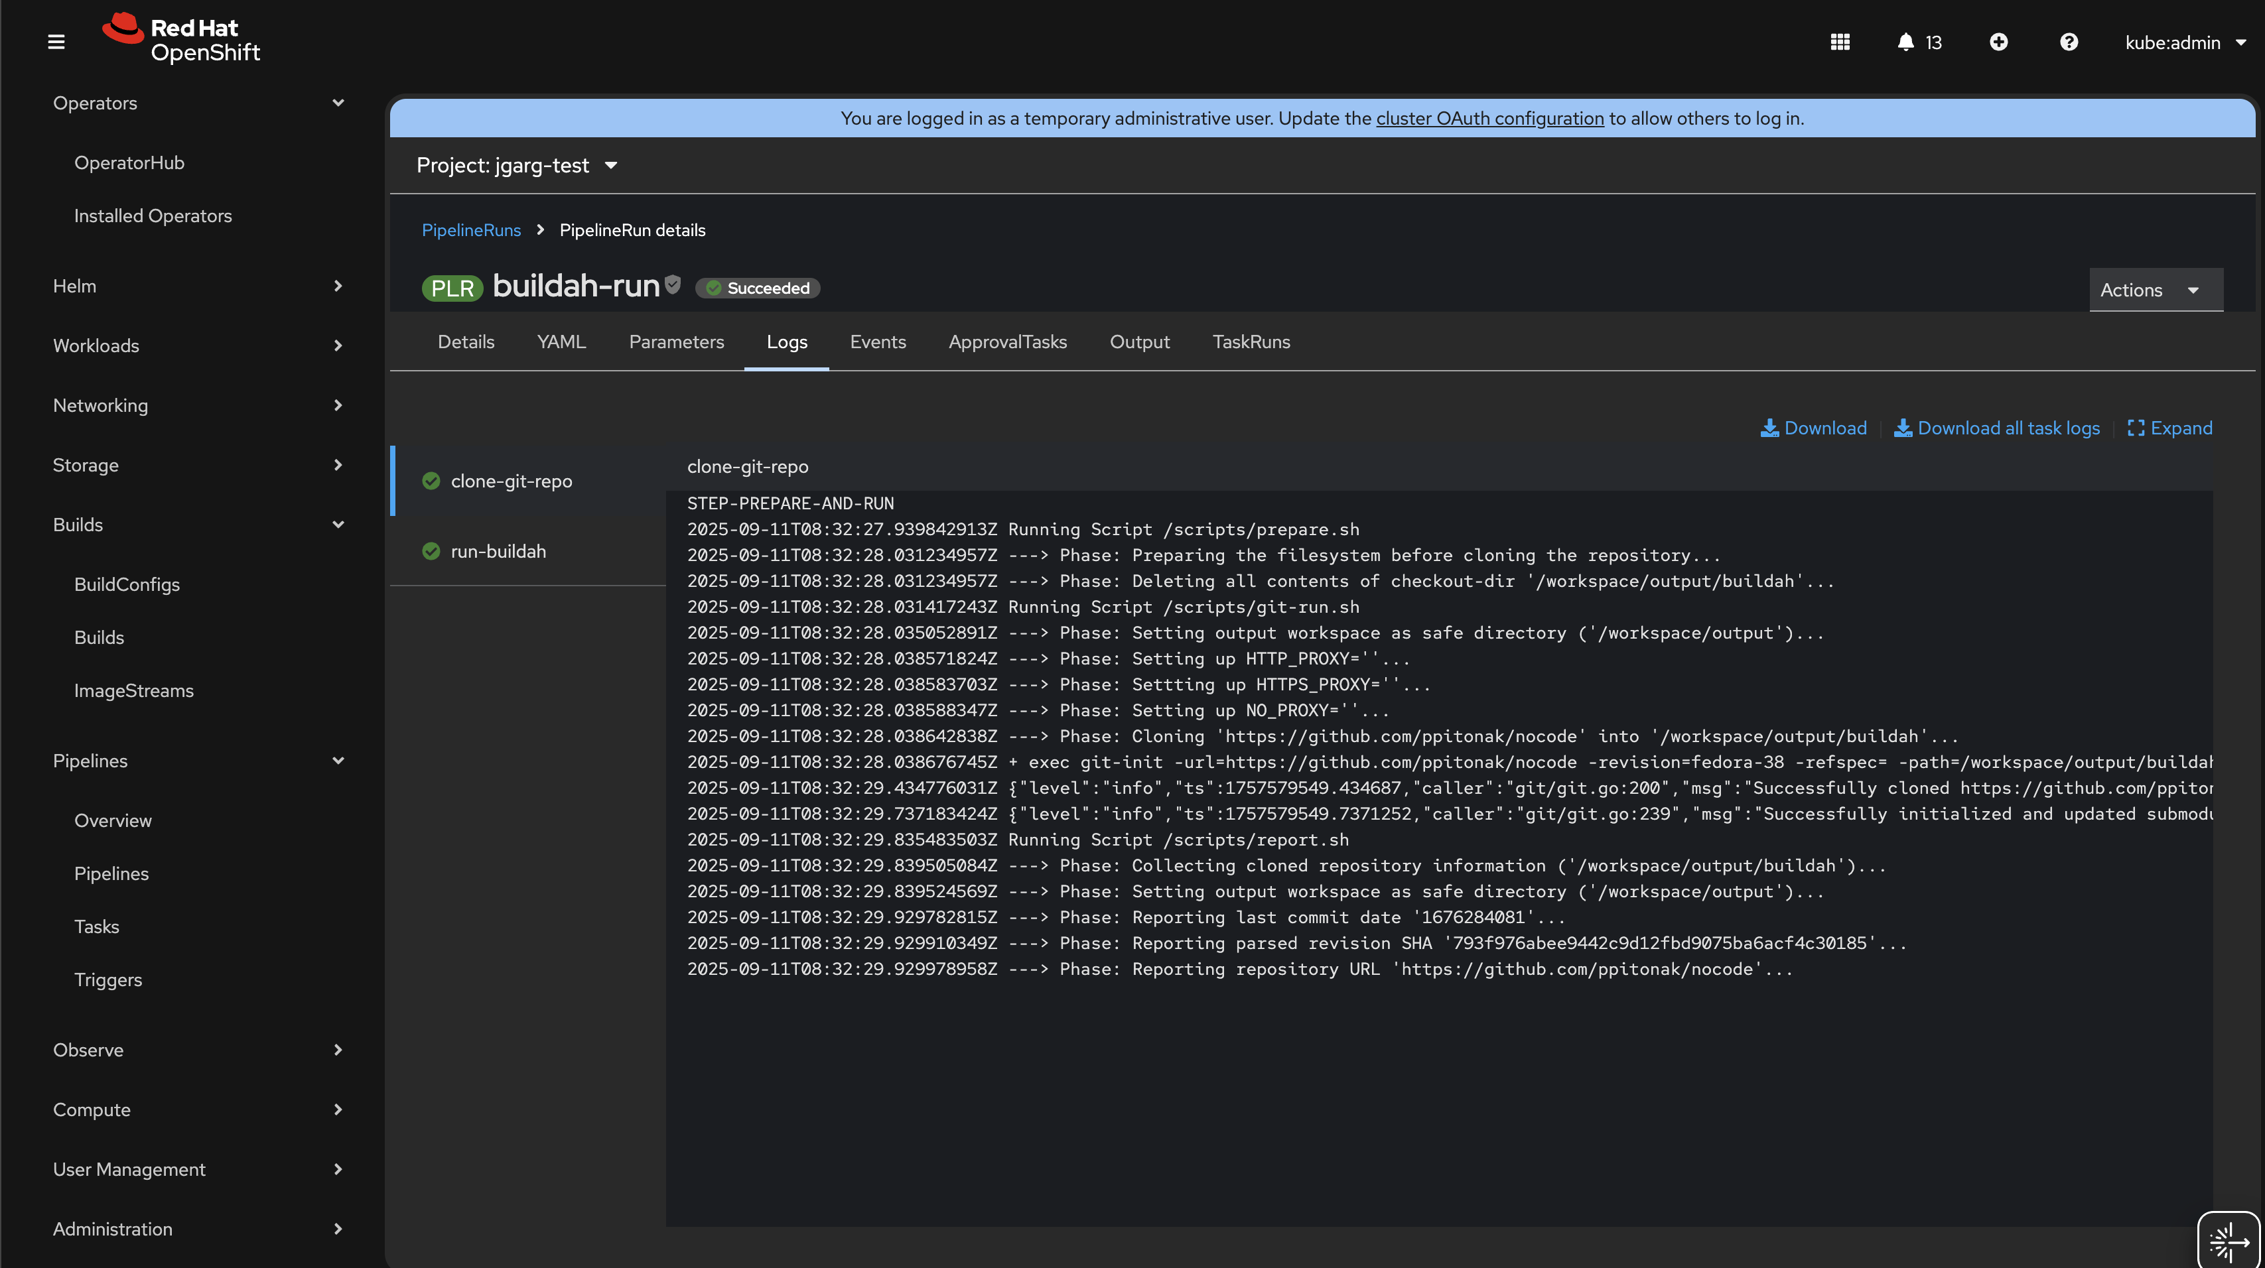Open the Project jgarg-test selector

coord(517,165)
